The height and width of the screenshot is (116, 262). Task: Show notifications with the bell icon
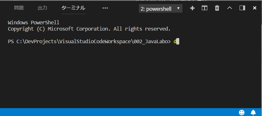pyautogui.click(x=253, y=112)
